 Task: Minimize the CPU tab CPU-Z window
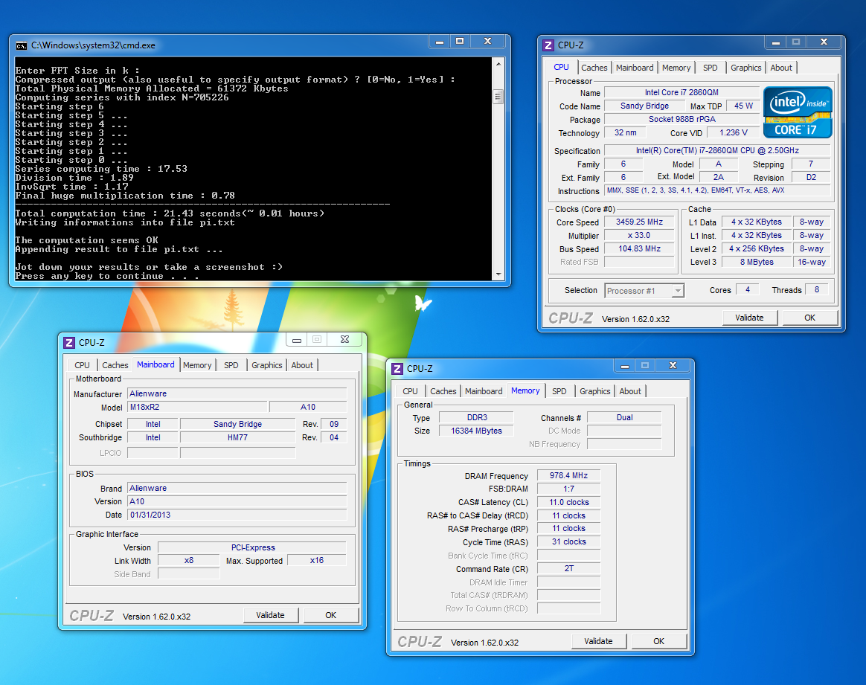(x=775, y=42)
